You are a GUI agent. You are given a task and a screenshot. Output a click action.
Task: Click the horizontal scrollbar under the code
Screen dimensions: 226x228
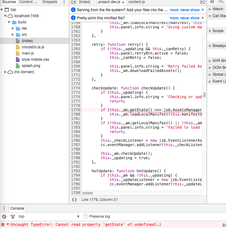[x=88, y=193]
